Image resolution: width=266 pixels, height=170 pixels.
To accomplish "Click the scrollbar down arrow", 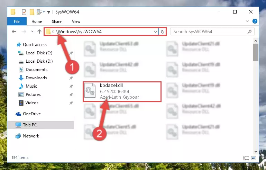I will (256, 152).
